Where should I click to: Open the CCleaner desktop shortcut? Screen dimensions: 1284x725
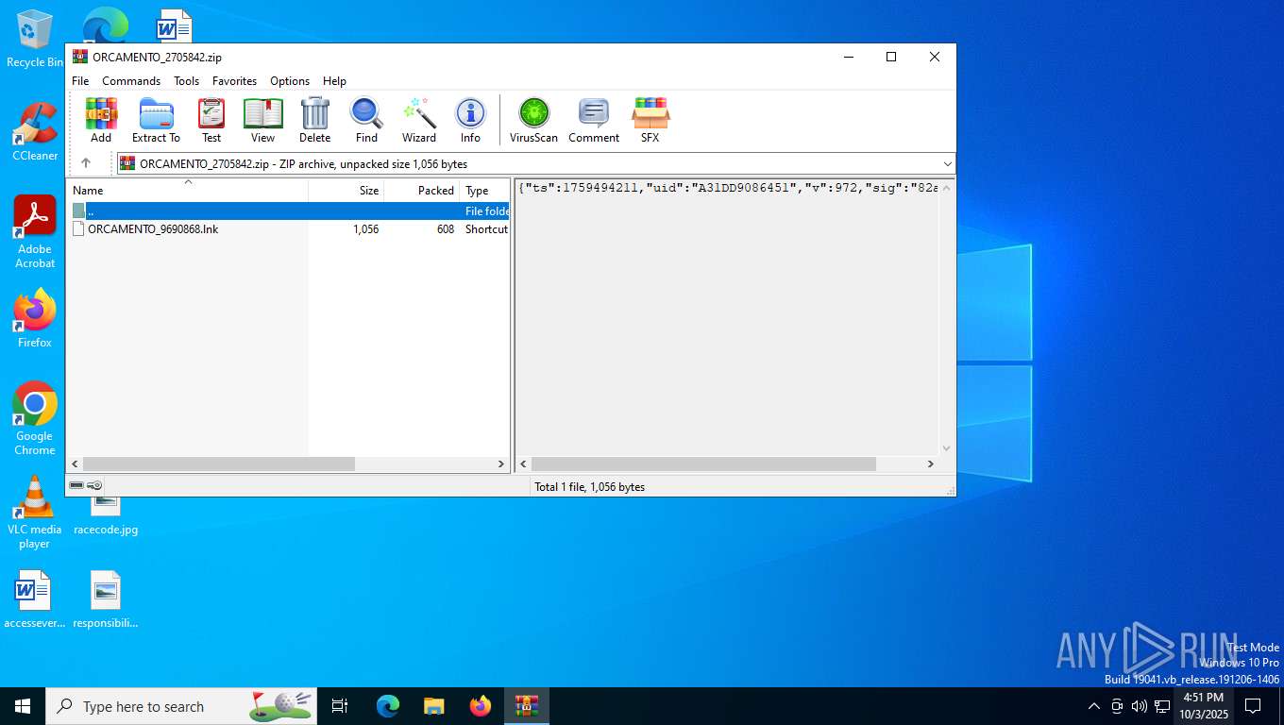[35, 132]
